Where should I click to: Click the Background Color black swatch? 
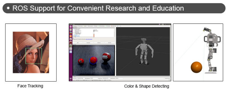tap(94, 31)
